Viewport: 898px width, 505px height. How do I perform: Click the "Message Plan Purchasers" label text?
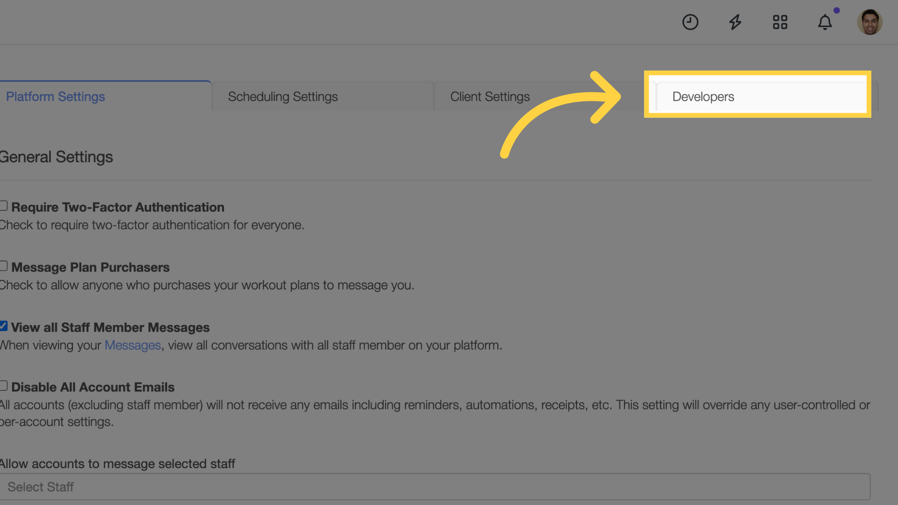[90, 267]
